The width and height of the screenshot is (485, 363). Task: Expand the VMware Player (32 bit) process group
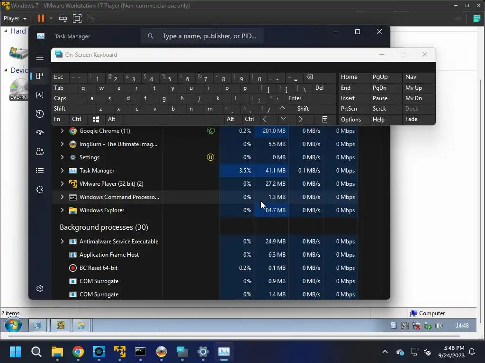(x=62, y=184)
